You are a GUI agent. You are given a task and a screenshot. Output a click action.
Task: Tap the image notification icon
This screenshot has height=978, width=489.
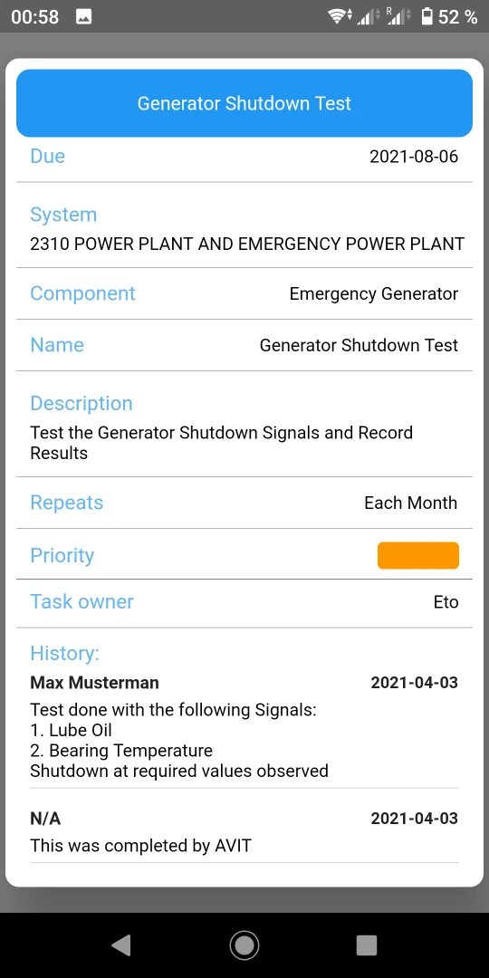pyautogui.click(x=84, y=17)
